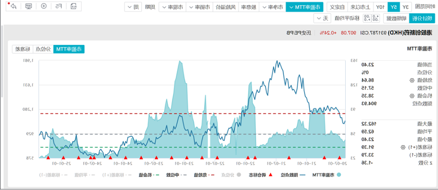
Task: Click the vertical scrollbar beside the panel
Action: [2, 61]
